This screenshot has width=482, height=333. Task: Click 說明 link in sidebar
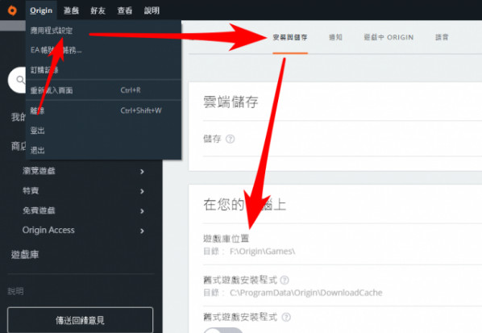pyautogui.click(x=15, y=291)
